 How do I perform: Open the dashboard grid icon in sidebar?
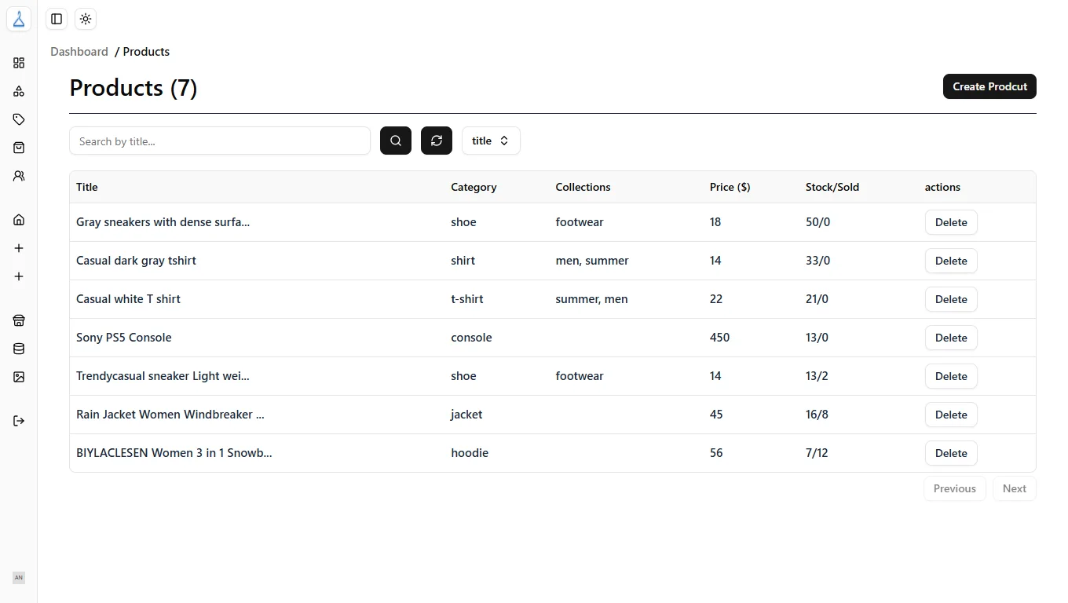[x=19, y=63]
